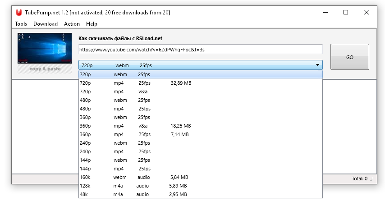The width and height of the screenshot is (385, 206).
Task: Select 360p mp4 v&a 18,25 MB
Action: coord(200,126)
